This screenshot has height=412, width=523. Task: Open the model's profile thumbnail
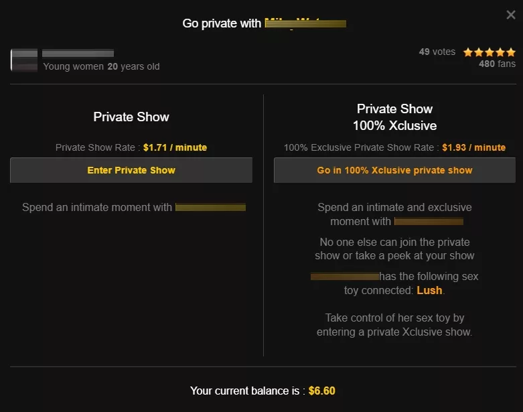(x=24, y=60)
